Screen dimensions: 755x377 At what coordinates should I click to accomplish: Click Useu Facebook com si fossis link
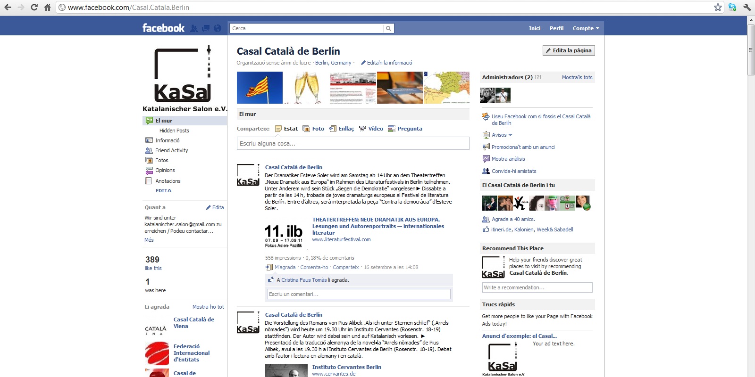[541, 120]
